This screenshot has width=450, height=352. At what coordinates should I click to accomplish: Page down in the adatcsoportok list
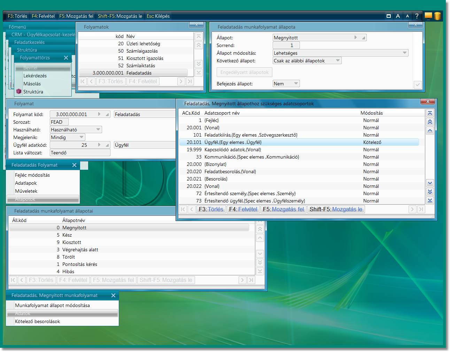point(430,192)
